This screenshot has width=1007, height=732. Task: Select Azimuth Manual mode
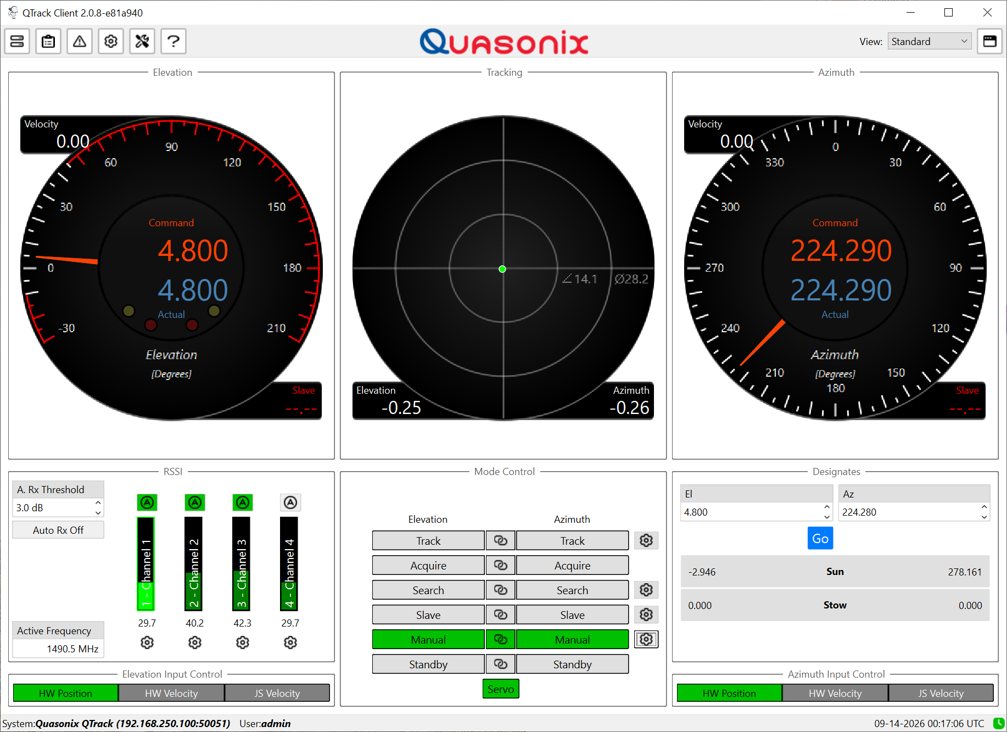[572, 640]
